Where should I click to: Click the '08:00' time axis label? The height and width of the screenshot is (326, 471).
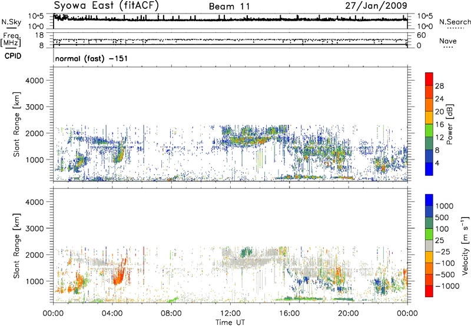(171, 314)
